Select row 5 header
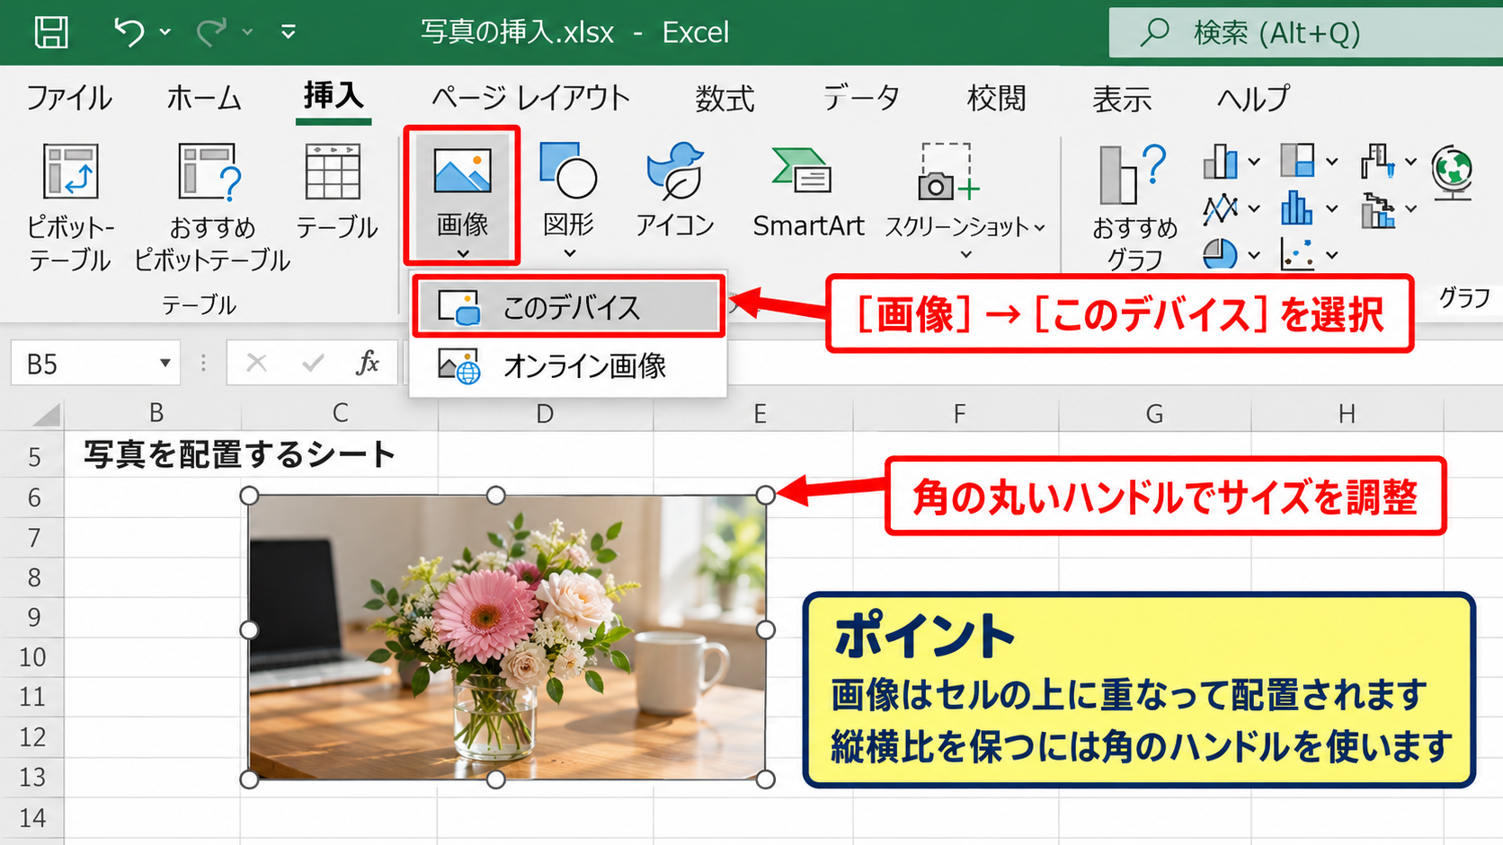The width and height of the screenshot is (1503, 845). [x=33, y=457]
